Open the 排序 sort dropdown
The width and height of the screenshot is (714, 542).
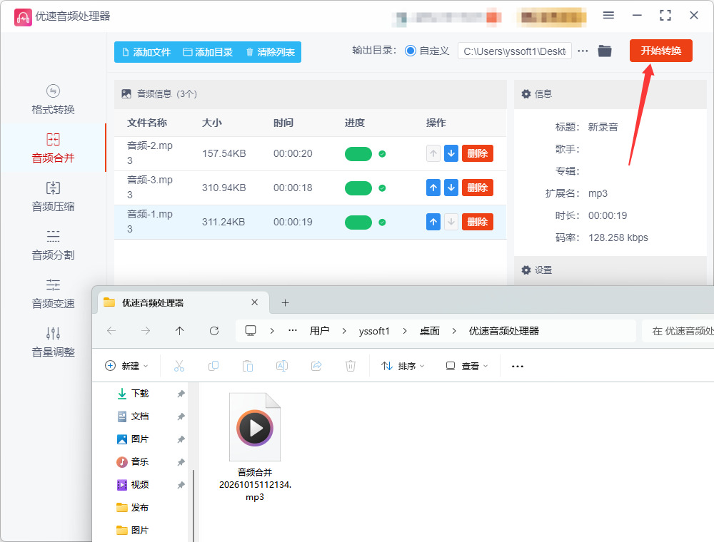[403, 366]
